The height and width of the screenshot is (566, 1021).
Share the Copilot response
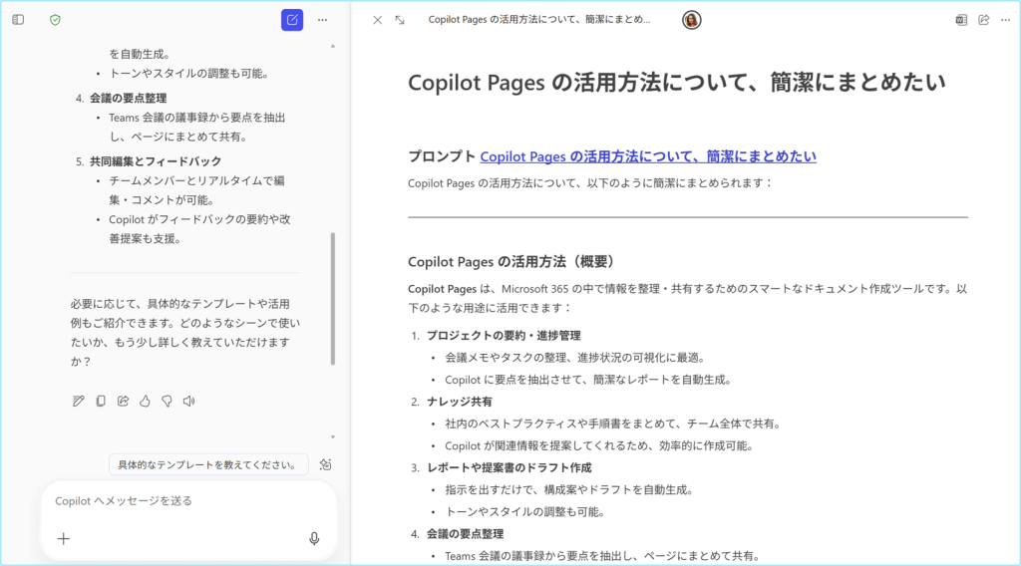123,402
